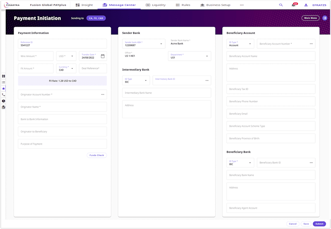
Task: Open the clock history sidebar icon
Action: [x=3, y=101]
